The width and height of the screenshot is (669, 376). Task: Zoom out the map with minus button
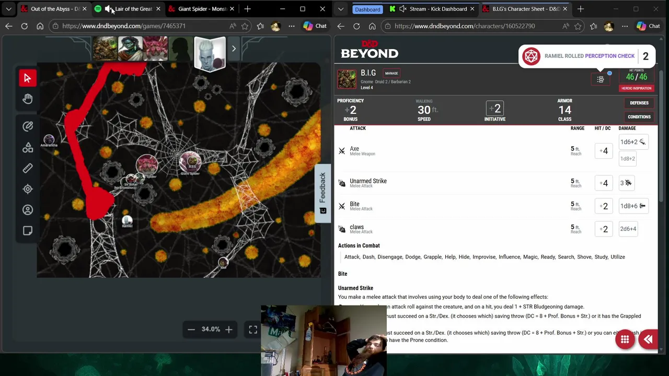(x=191, y=329)
